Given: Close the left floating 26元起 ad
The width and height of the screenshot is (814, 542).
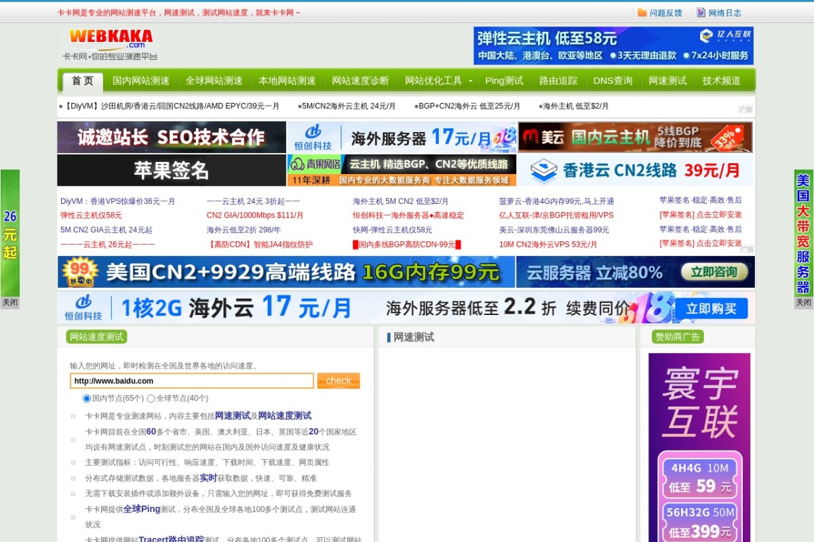Looking at the screenshot, I should (x=9, y=303).
